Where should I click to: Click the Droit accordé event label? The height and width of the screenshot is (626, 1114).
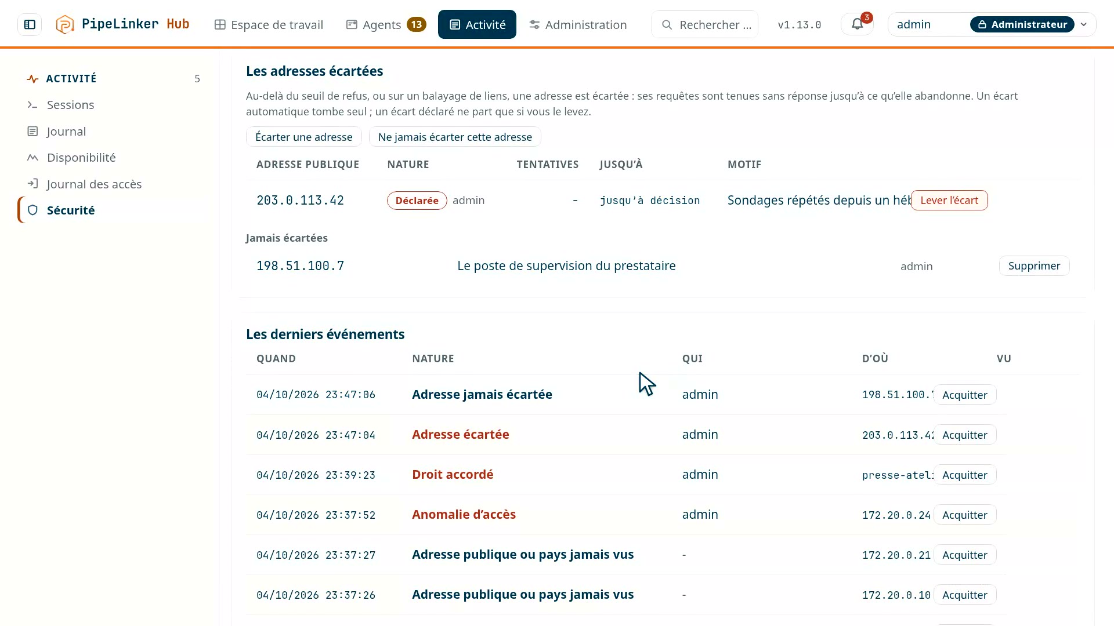point(453,474)
